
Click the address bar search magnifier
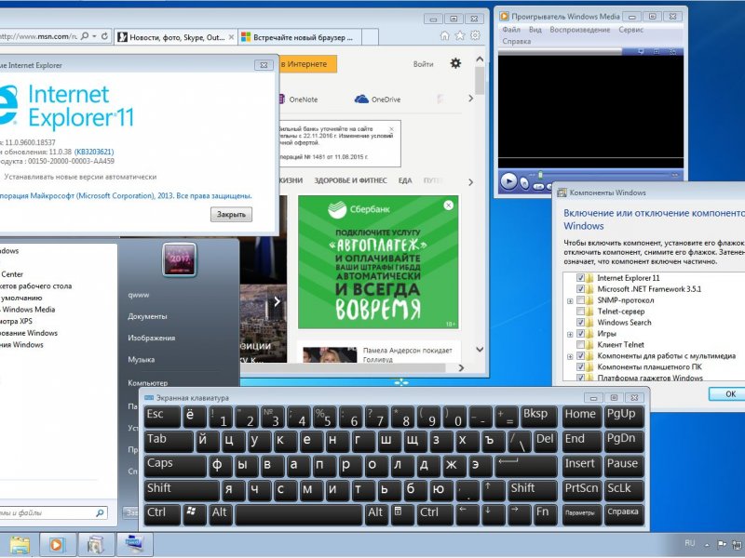(85, 36)
